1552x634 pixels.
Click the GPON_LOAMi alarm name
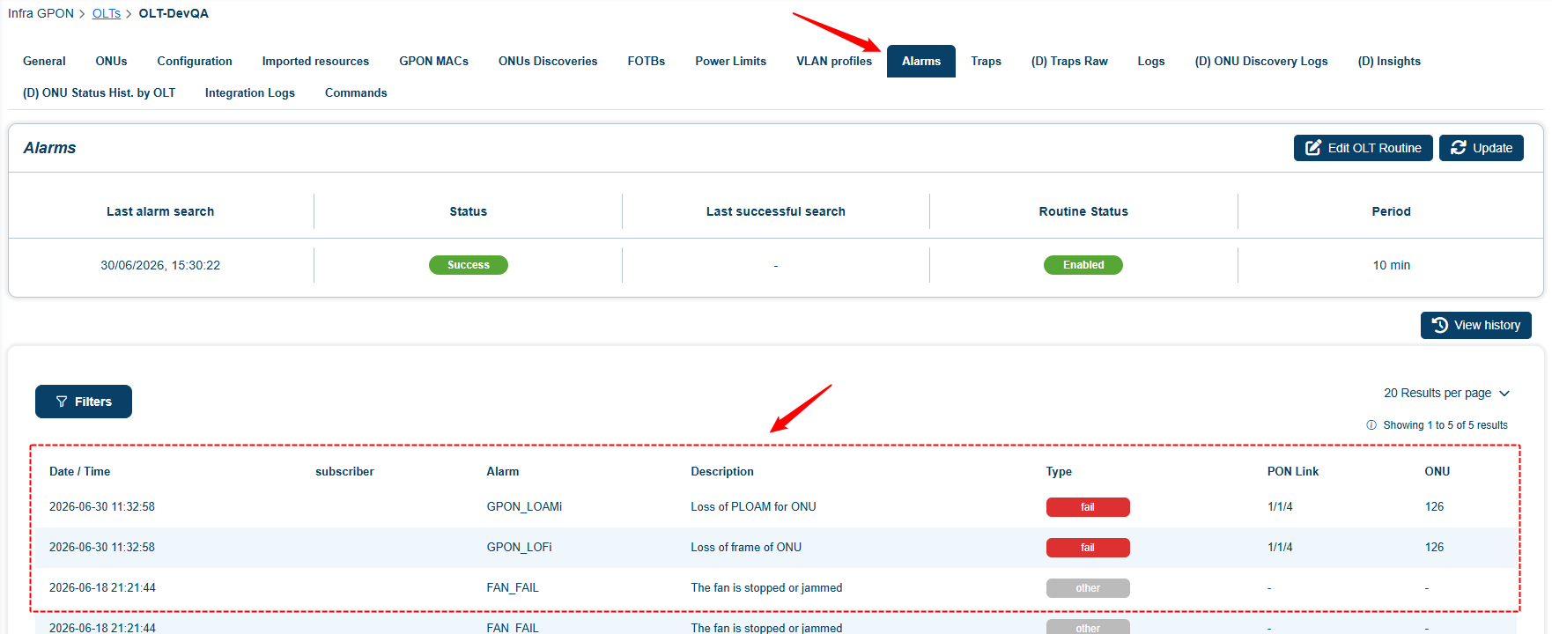524,506
